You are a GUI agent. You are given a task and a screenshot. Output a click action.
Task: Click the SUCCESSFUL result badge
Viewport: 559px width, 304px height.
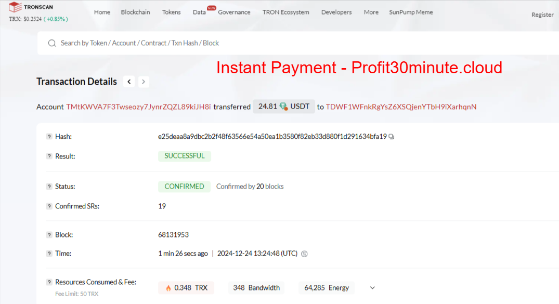pos(184,156)
